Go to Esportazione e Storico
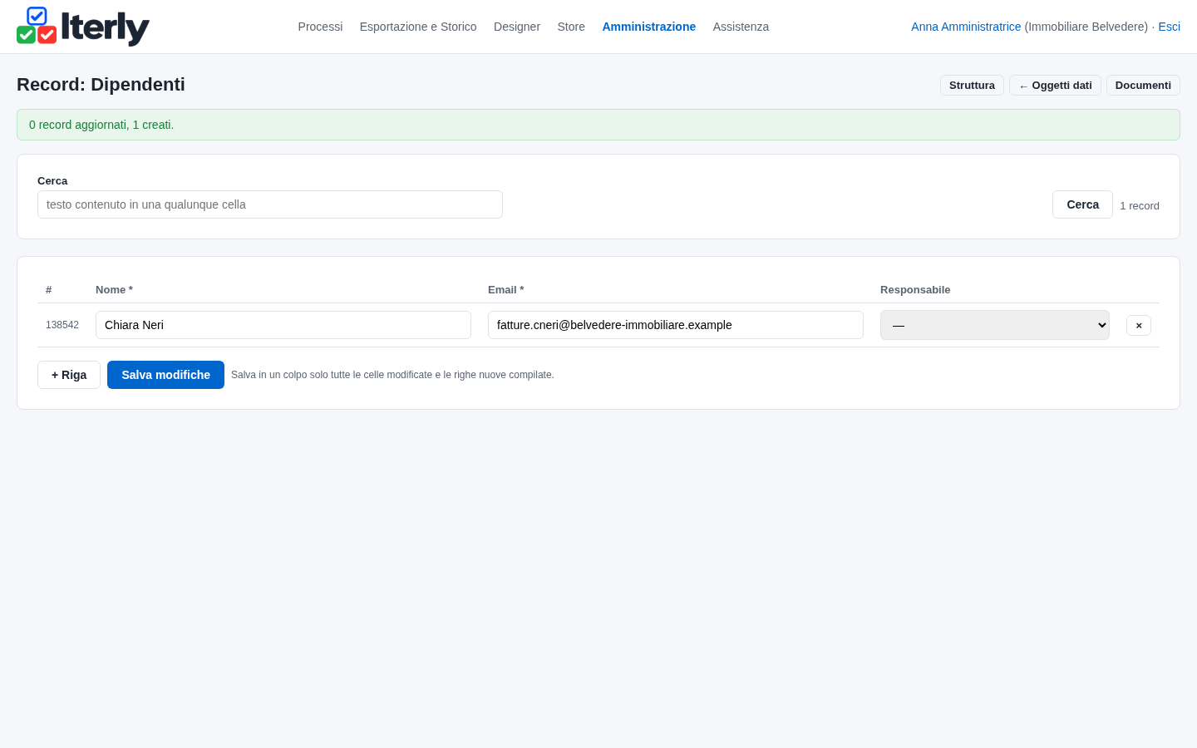The width and height of the screenshot is (1197, 748). 418,27
